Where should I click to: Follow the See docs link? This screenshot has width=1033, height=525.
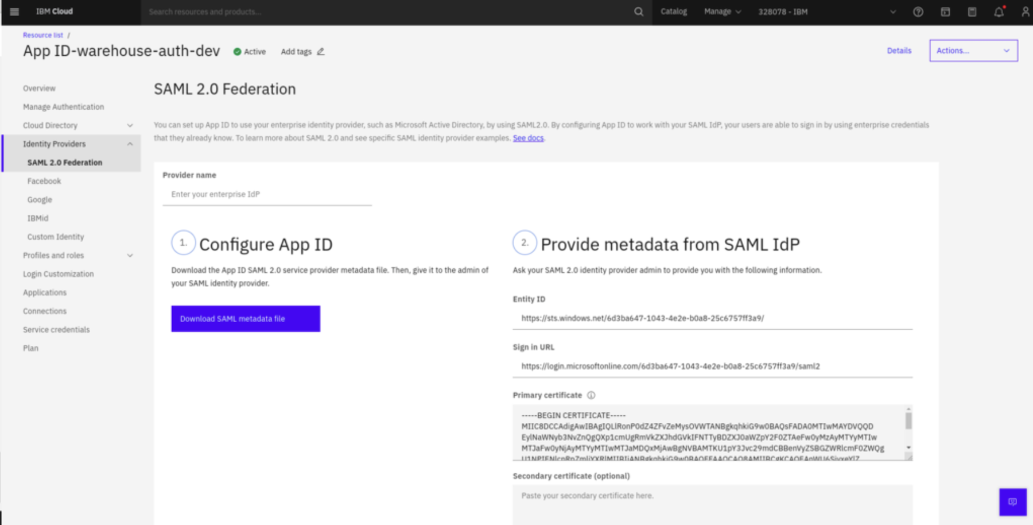[528, 138]
